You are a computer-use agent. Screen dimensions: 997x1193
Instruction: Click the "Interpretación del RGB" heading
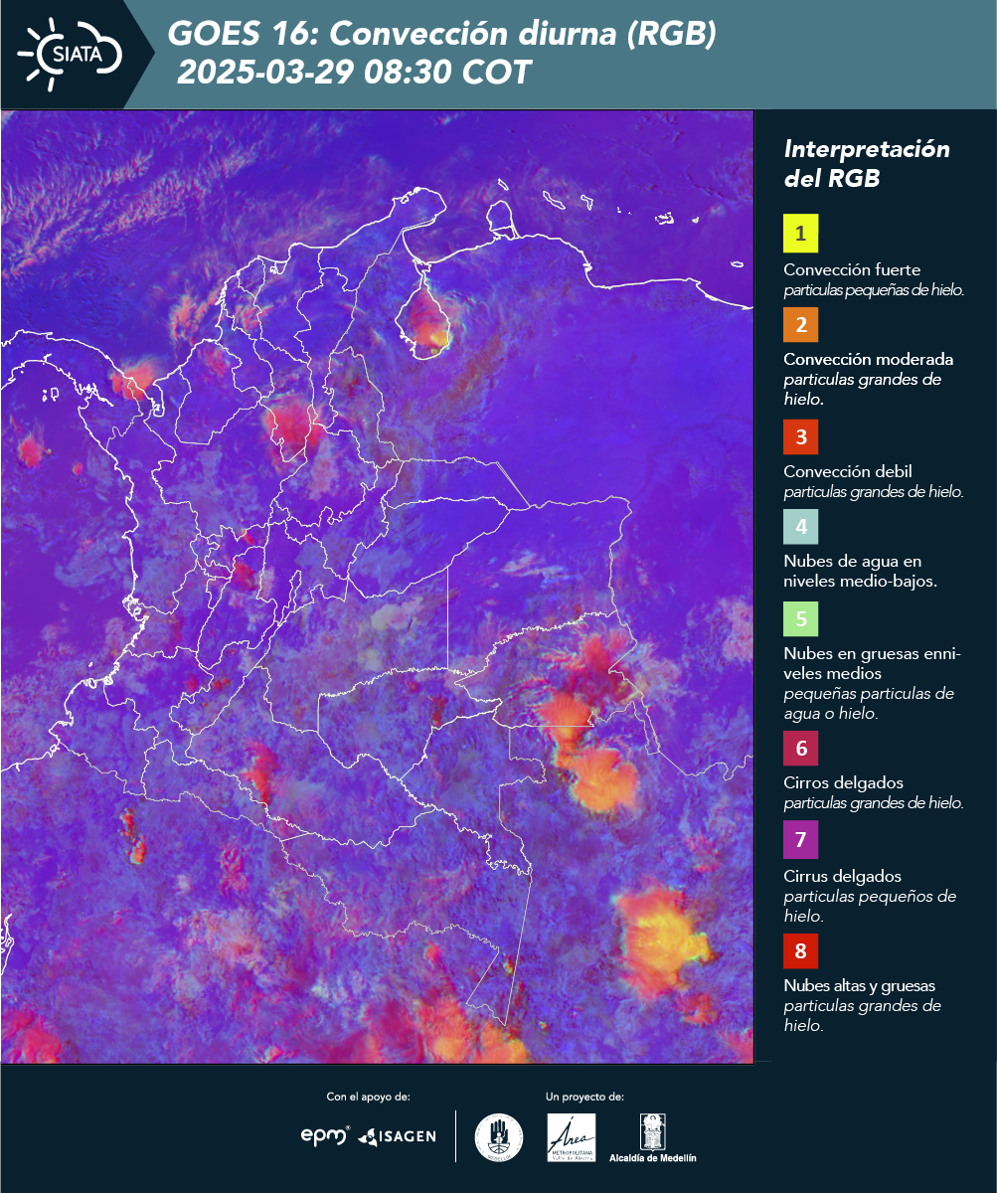(867, 164)
